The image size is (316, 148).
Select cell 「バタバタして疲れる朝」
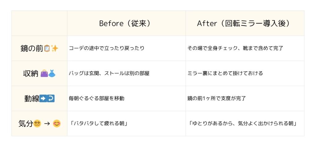[126, 124]
